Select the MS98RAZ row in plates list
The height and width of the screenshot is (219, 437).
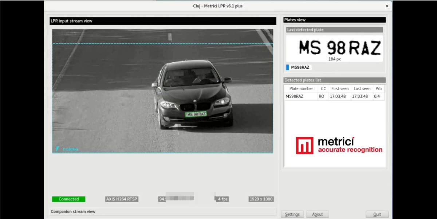[301, 96]
